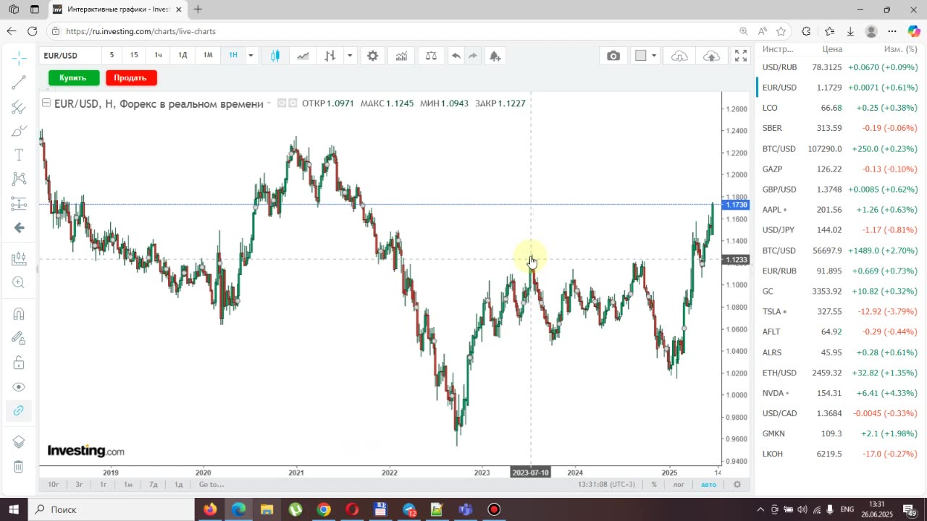927x521 pixels.
Task: Select the pitchfork drawing tool
Action: point(19,107)
